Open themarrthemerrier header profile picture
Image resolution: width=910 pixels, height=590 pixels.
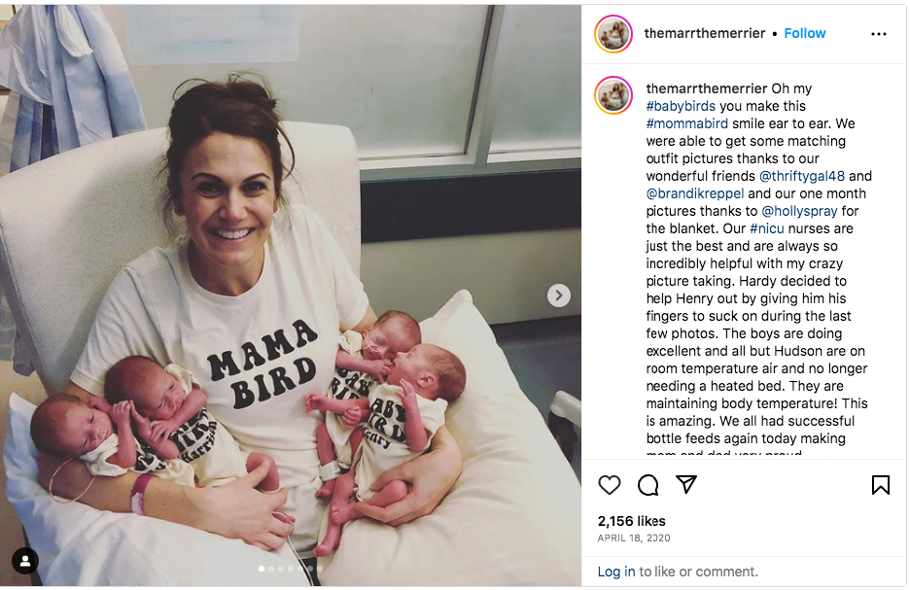tap(613, 34)
